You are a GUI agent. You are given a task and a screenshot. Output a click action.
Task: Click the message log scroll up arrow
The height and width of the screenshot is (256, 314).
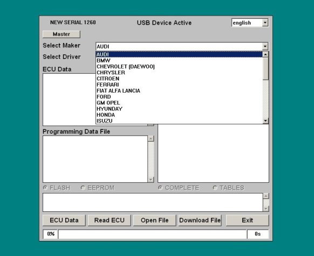pos(266,196)
